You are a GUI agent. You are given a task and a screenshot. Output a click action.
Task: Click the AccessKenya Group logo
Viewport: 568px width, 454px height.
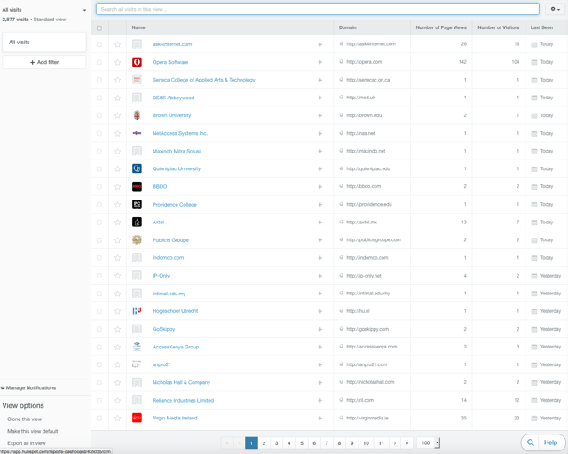[137, 347]
